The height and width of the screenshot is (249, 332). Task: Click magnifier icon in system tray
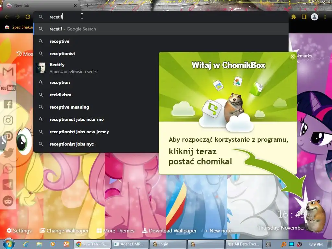pyautogui.click(x=283, y=244)
